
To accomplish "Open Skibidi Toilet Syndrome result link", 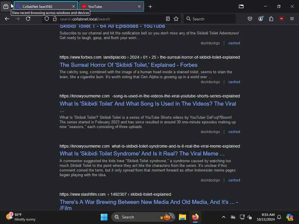I will pyautogui.click(x=142, y=153).
